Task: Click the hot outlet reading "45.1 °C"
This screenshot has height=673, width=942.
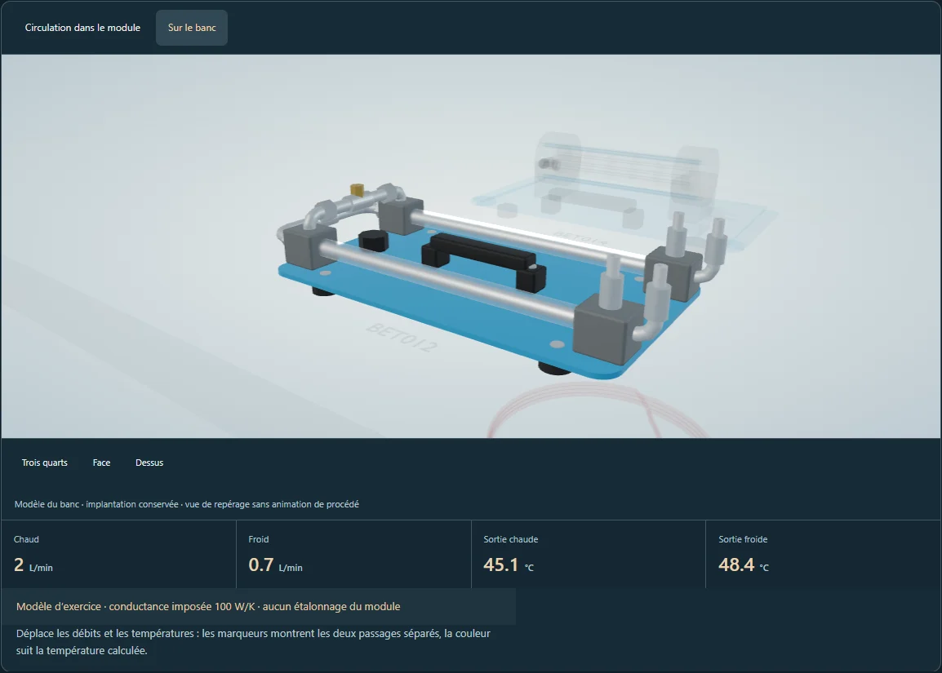Action: pos(509,565)
